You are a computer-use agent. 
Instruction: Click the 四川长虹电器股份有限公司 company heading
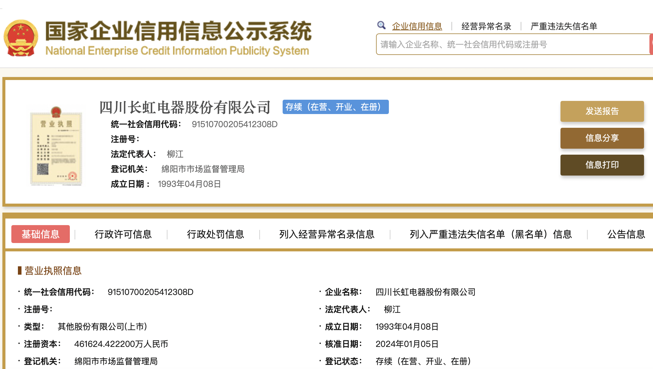185,107
